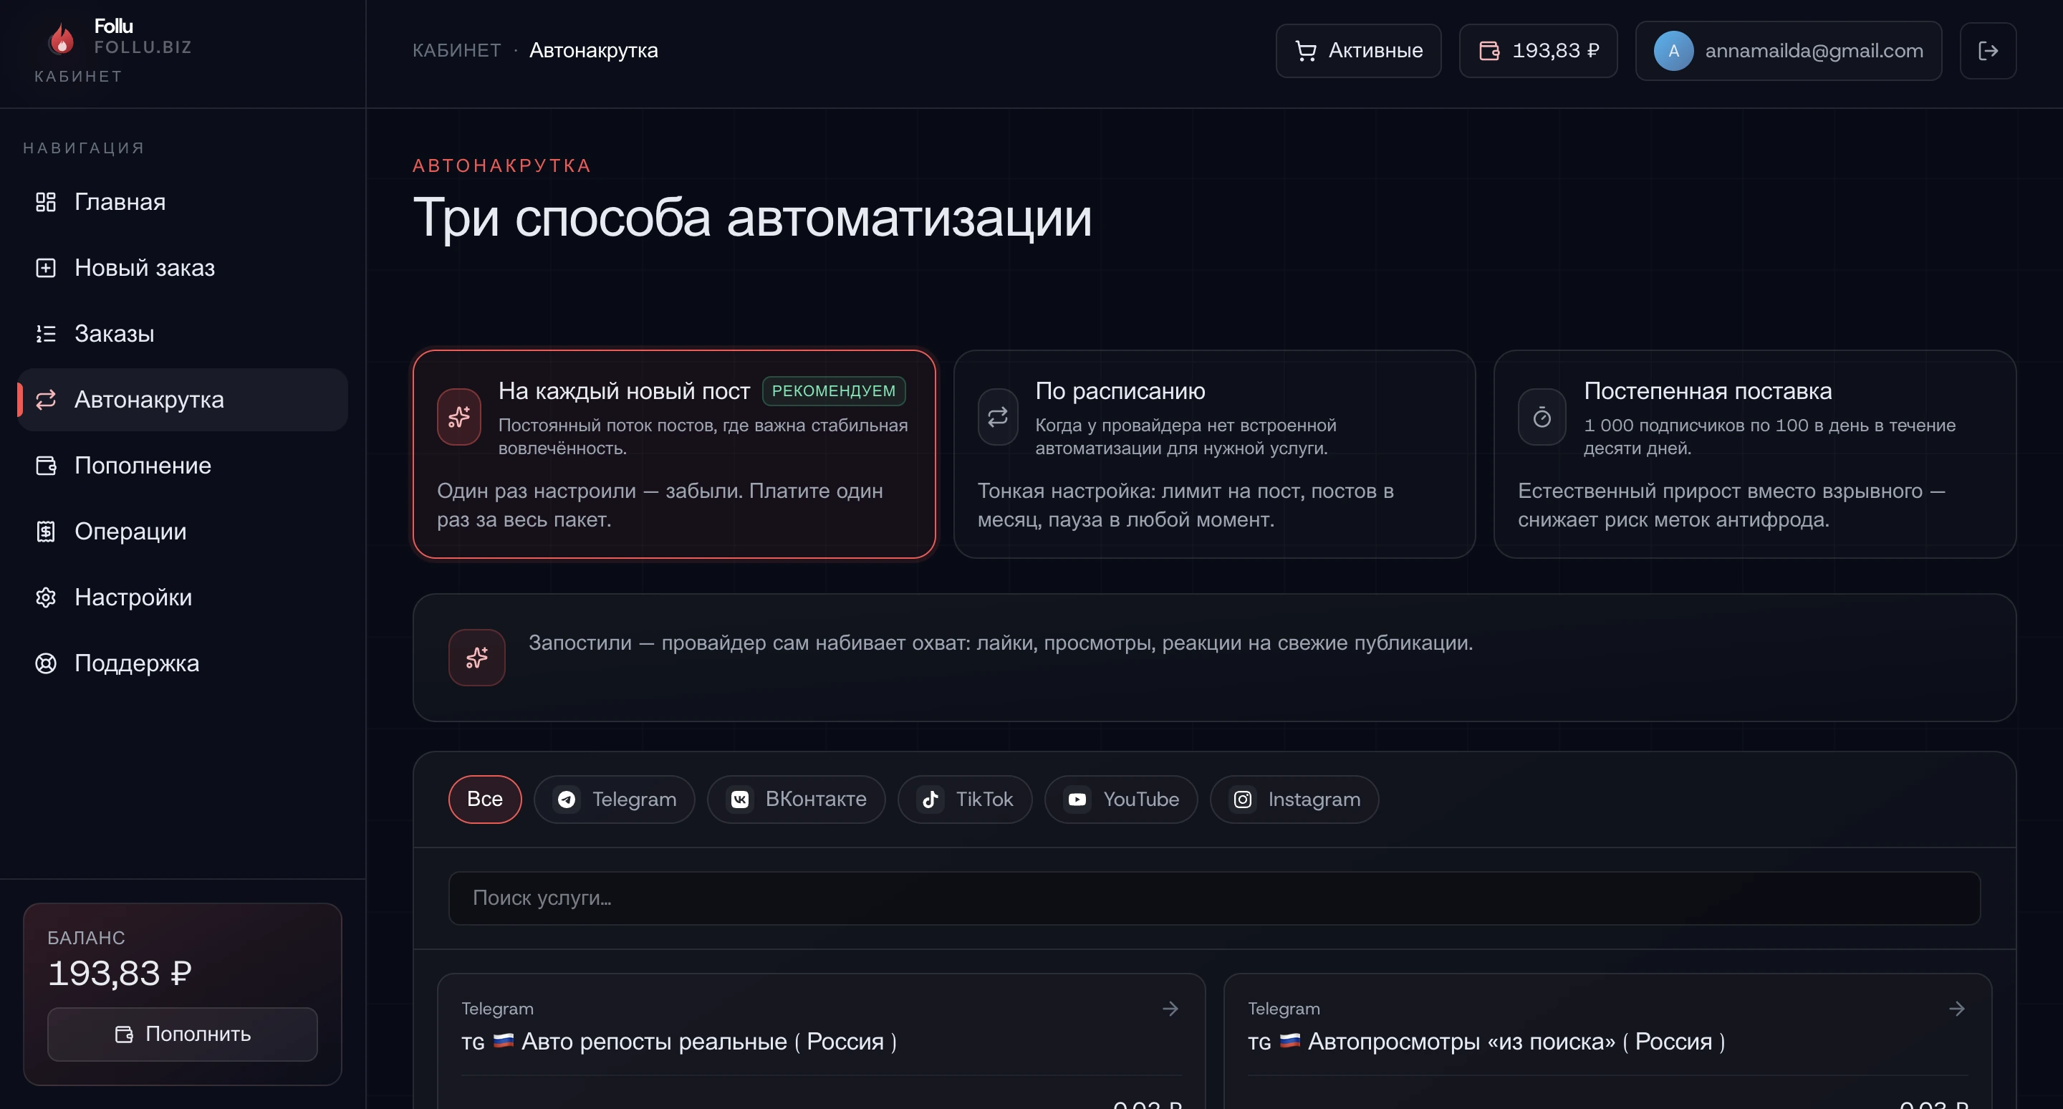The width and height of the screenshot is (2063, 1109).
Task: Select На каждый новый пост method card
Action: tap(674, 454)
